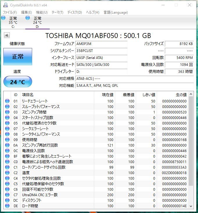This screenshot has height=213, width=198.
Task: Select the D: drive tab at 24 °C
Action: [x=38, y=22]
